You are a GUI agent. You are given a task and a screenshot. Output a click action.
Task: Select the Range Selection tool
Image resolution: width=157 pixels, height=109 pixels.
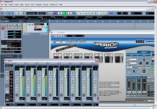(x=78, y=13)
